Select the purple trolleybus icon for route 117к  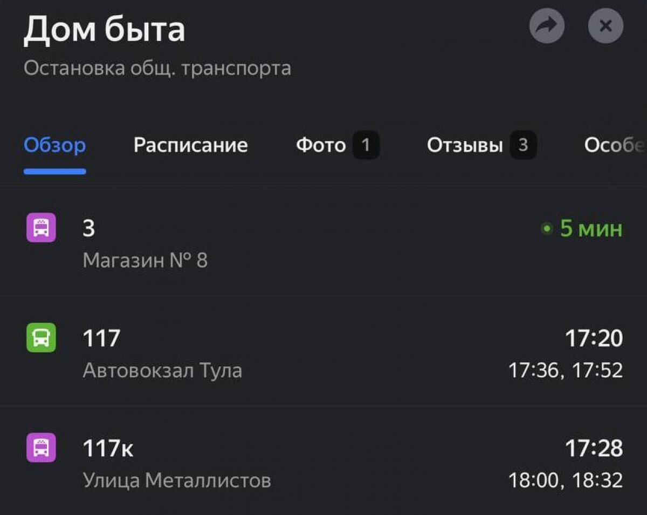[x=40, y=448]
